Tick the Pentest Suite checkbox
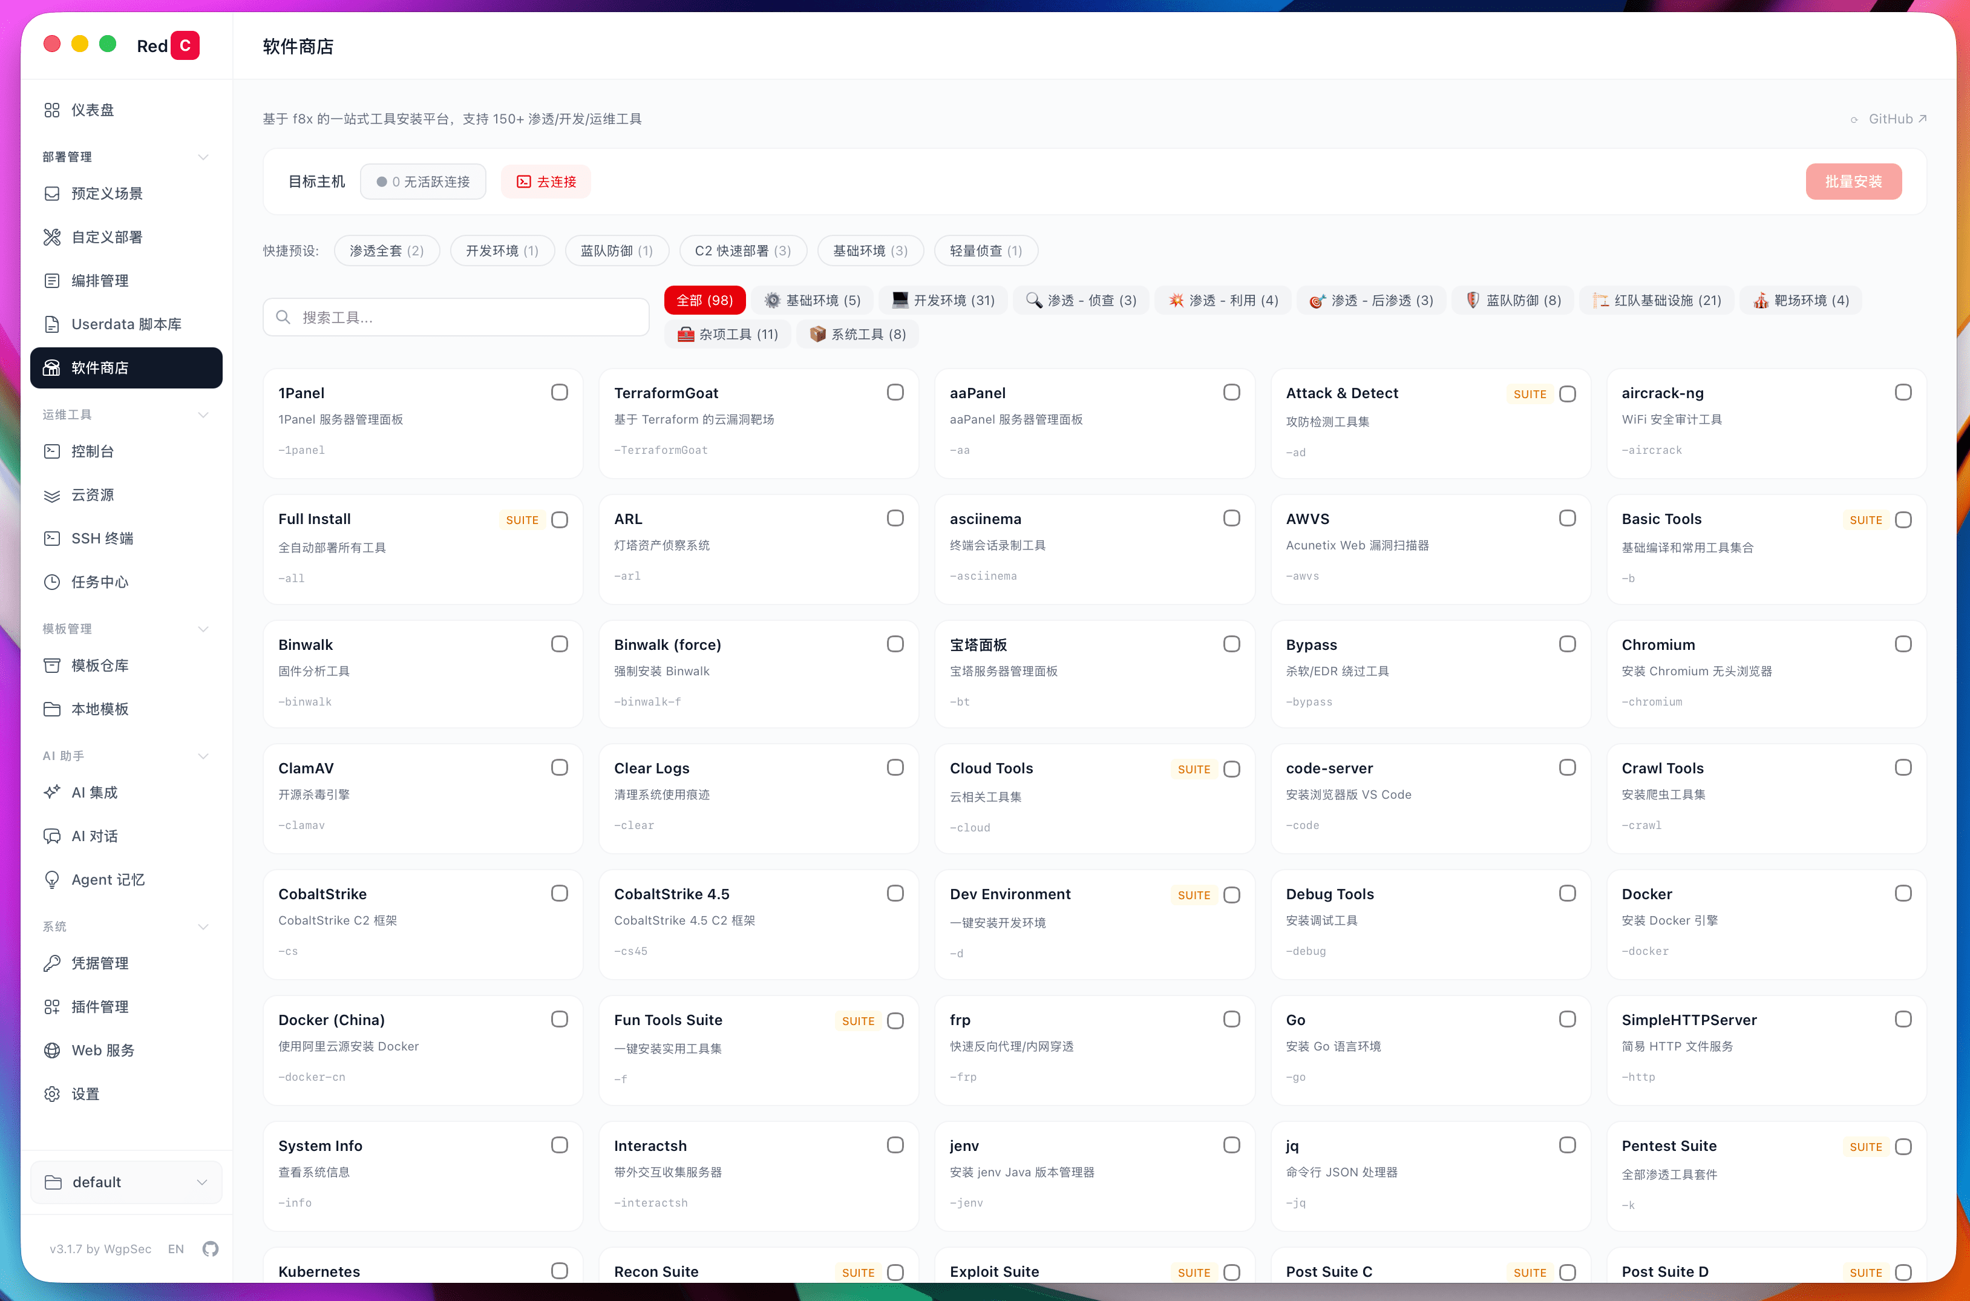This screenshot has width=1970, height=1301. tap(1903, 1147)
